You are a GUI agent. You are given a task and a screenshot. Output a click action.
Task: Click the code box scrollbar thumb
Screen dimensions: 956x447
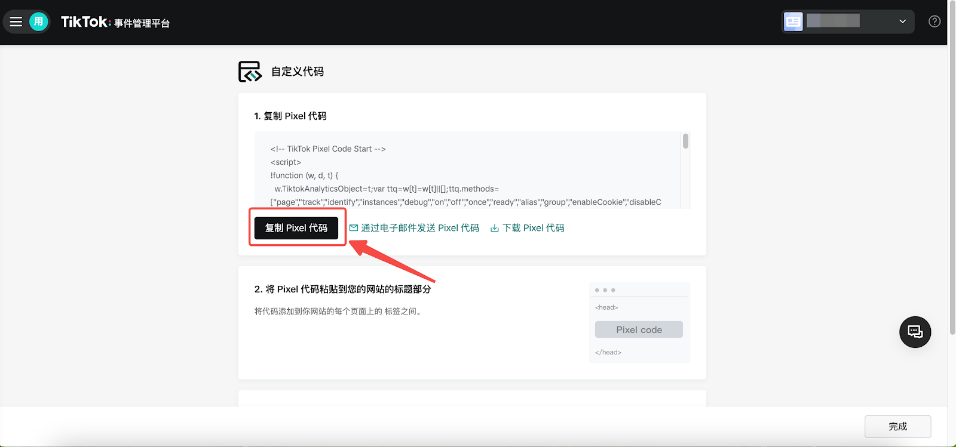[685, 141]
